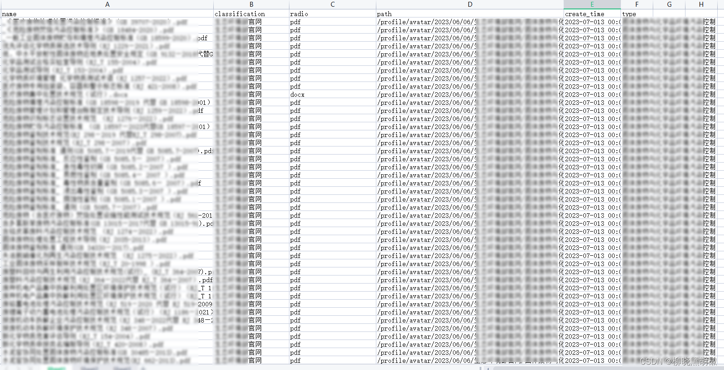Click the 'path' header cell

click(x=470, y=14)
